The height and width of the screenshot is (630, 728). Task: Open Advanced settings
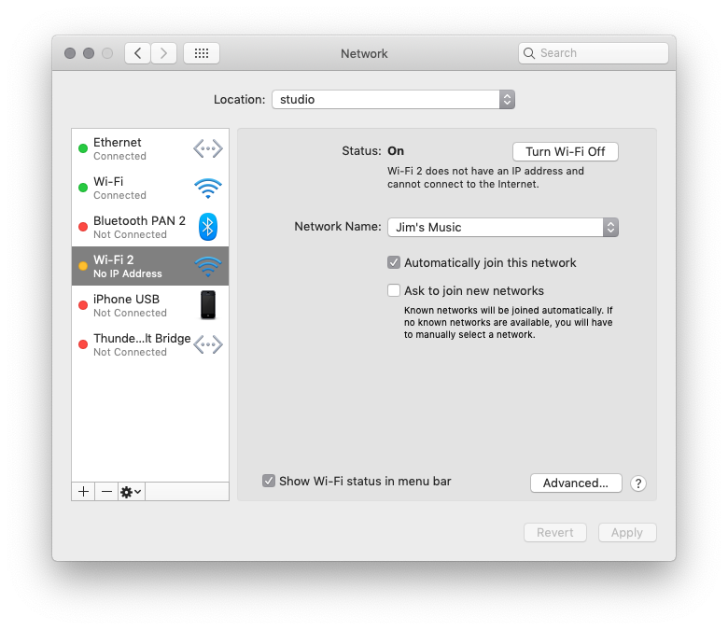[576, 483]
